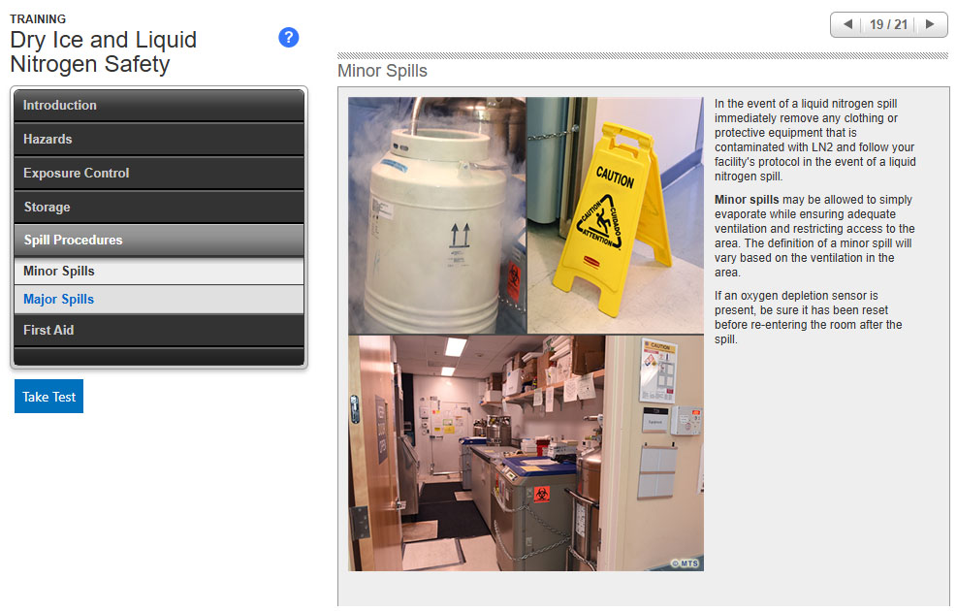
Task: Click the yellow caution sign photo
Action: [x=615, y=215]
